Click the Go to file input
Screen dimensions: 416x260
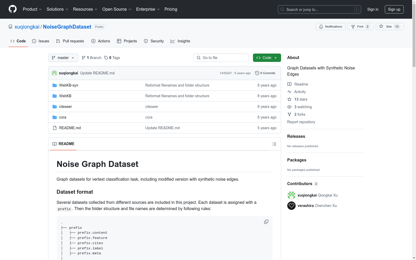tap(221, 58)
